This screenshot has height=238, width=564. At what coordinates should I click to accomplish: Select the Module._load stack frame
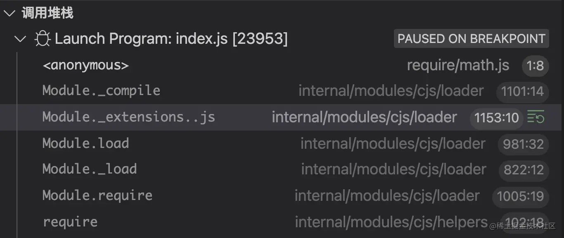click(x=89, y=169)
